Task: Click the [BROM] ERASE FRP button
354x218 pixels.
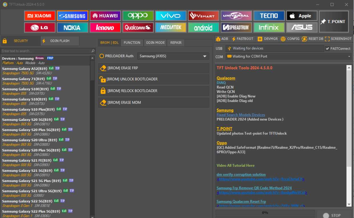Action: tap(154, 68)
